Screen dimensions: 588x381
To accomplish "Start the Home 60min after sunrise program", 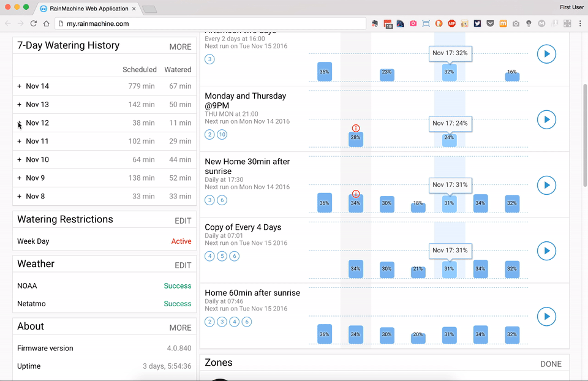I will click(x=546, y=317).
